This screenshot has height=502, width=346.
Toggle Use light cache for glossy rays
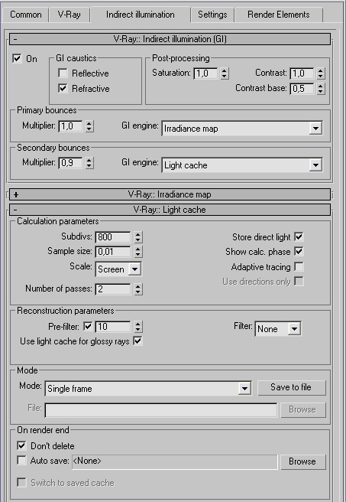tap(137, 341)
